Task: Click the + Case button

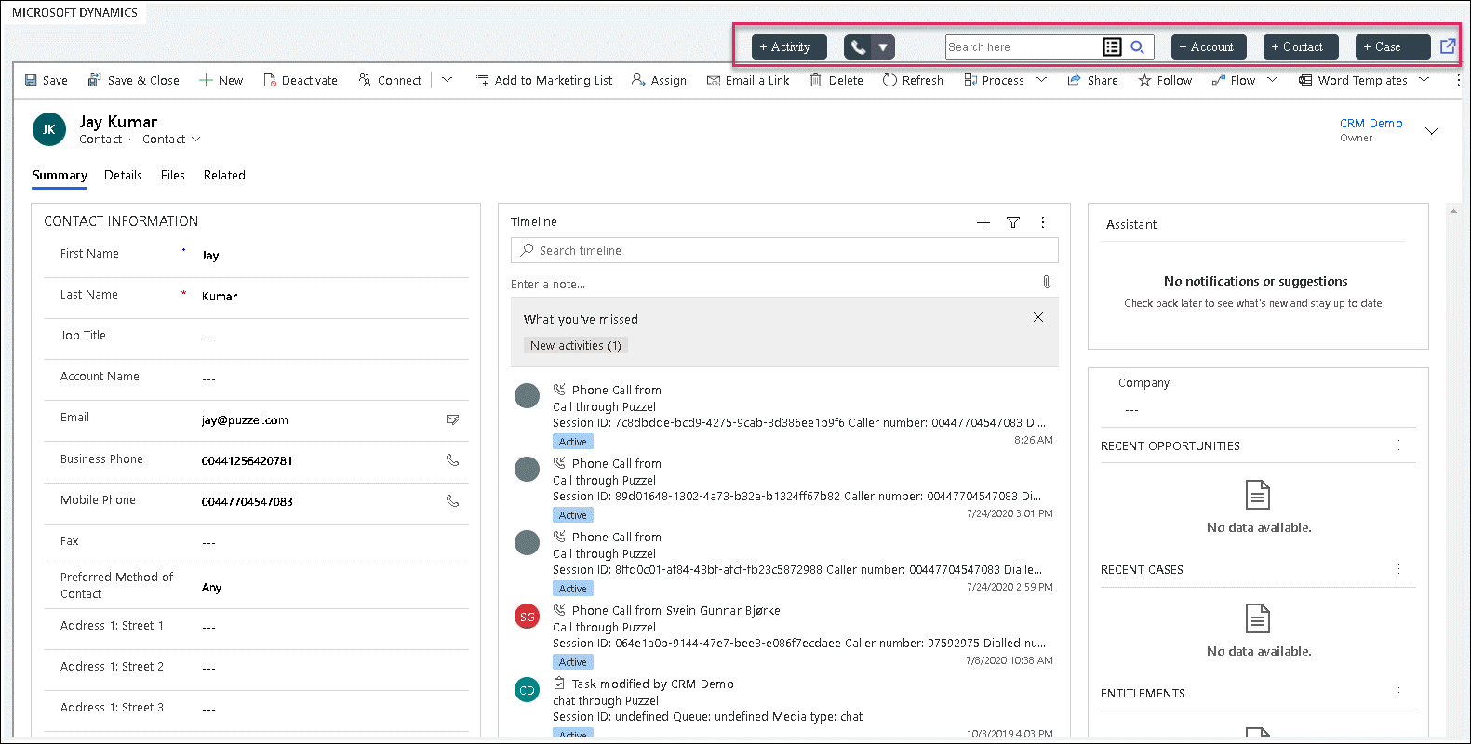Action: tap(1392, 47)
